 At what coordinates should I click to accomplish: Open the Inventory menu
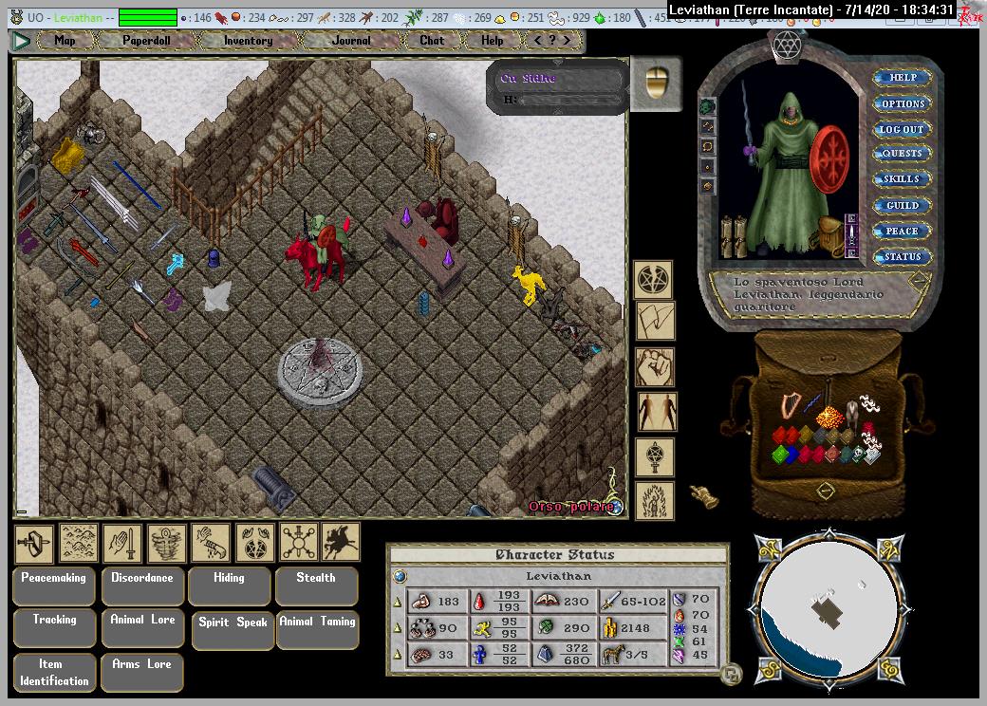[249, 40]
